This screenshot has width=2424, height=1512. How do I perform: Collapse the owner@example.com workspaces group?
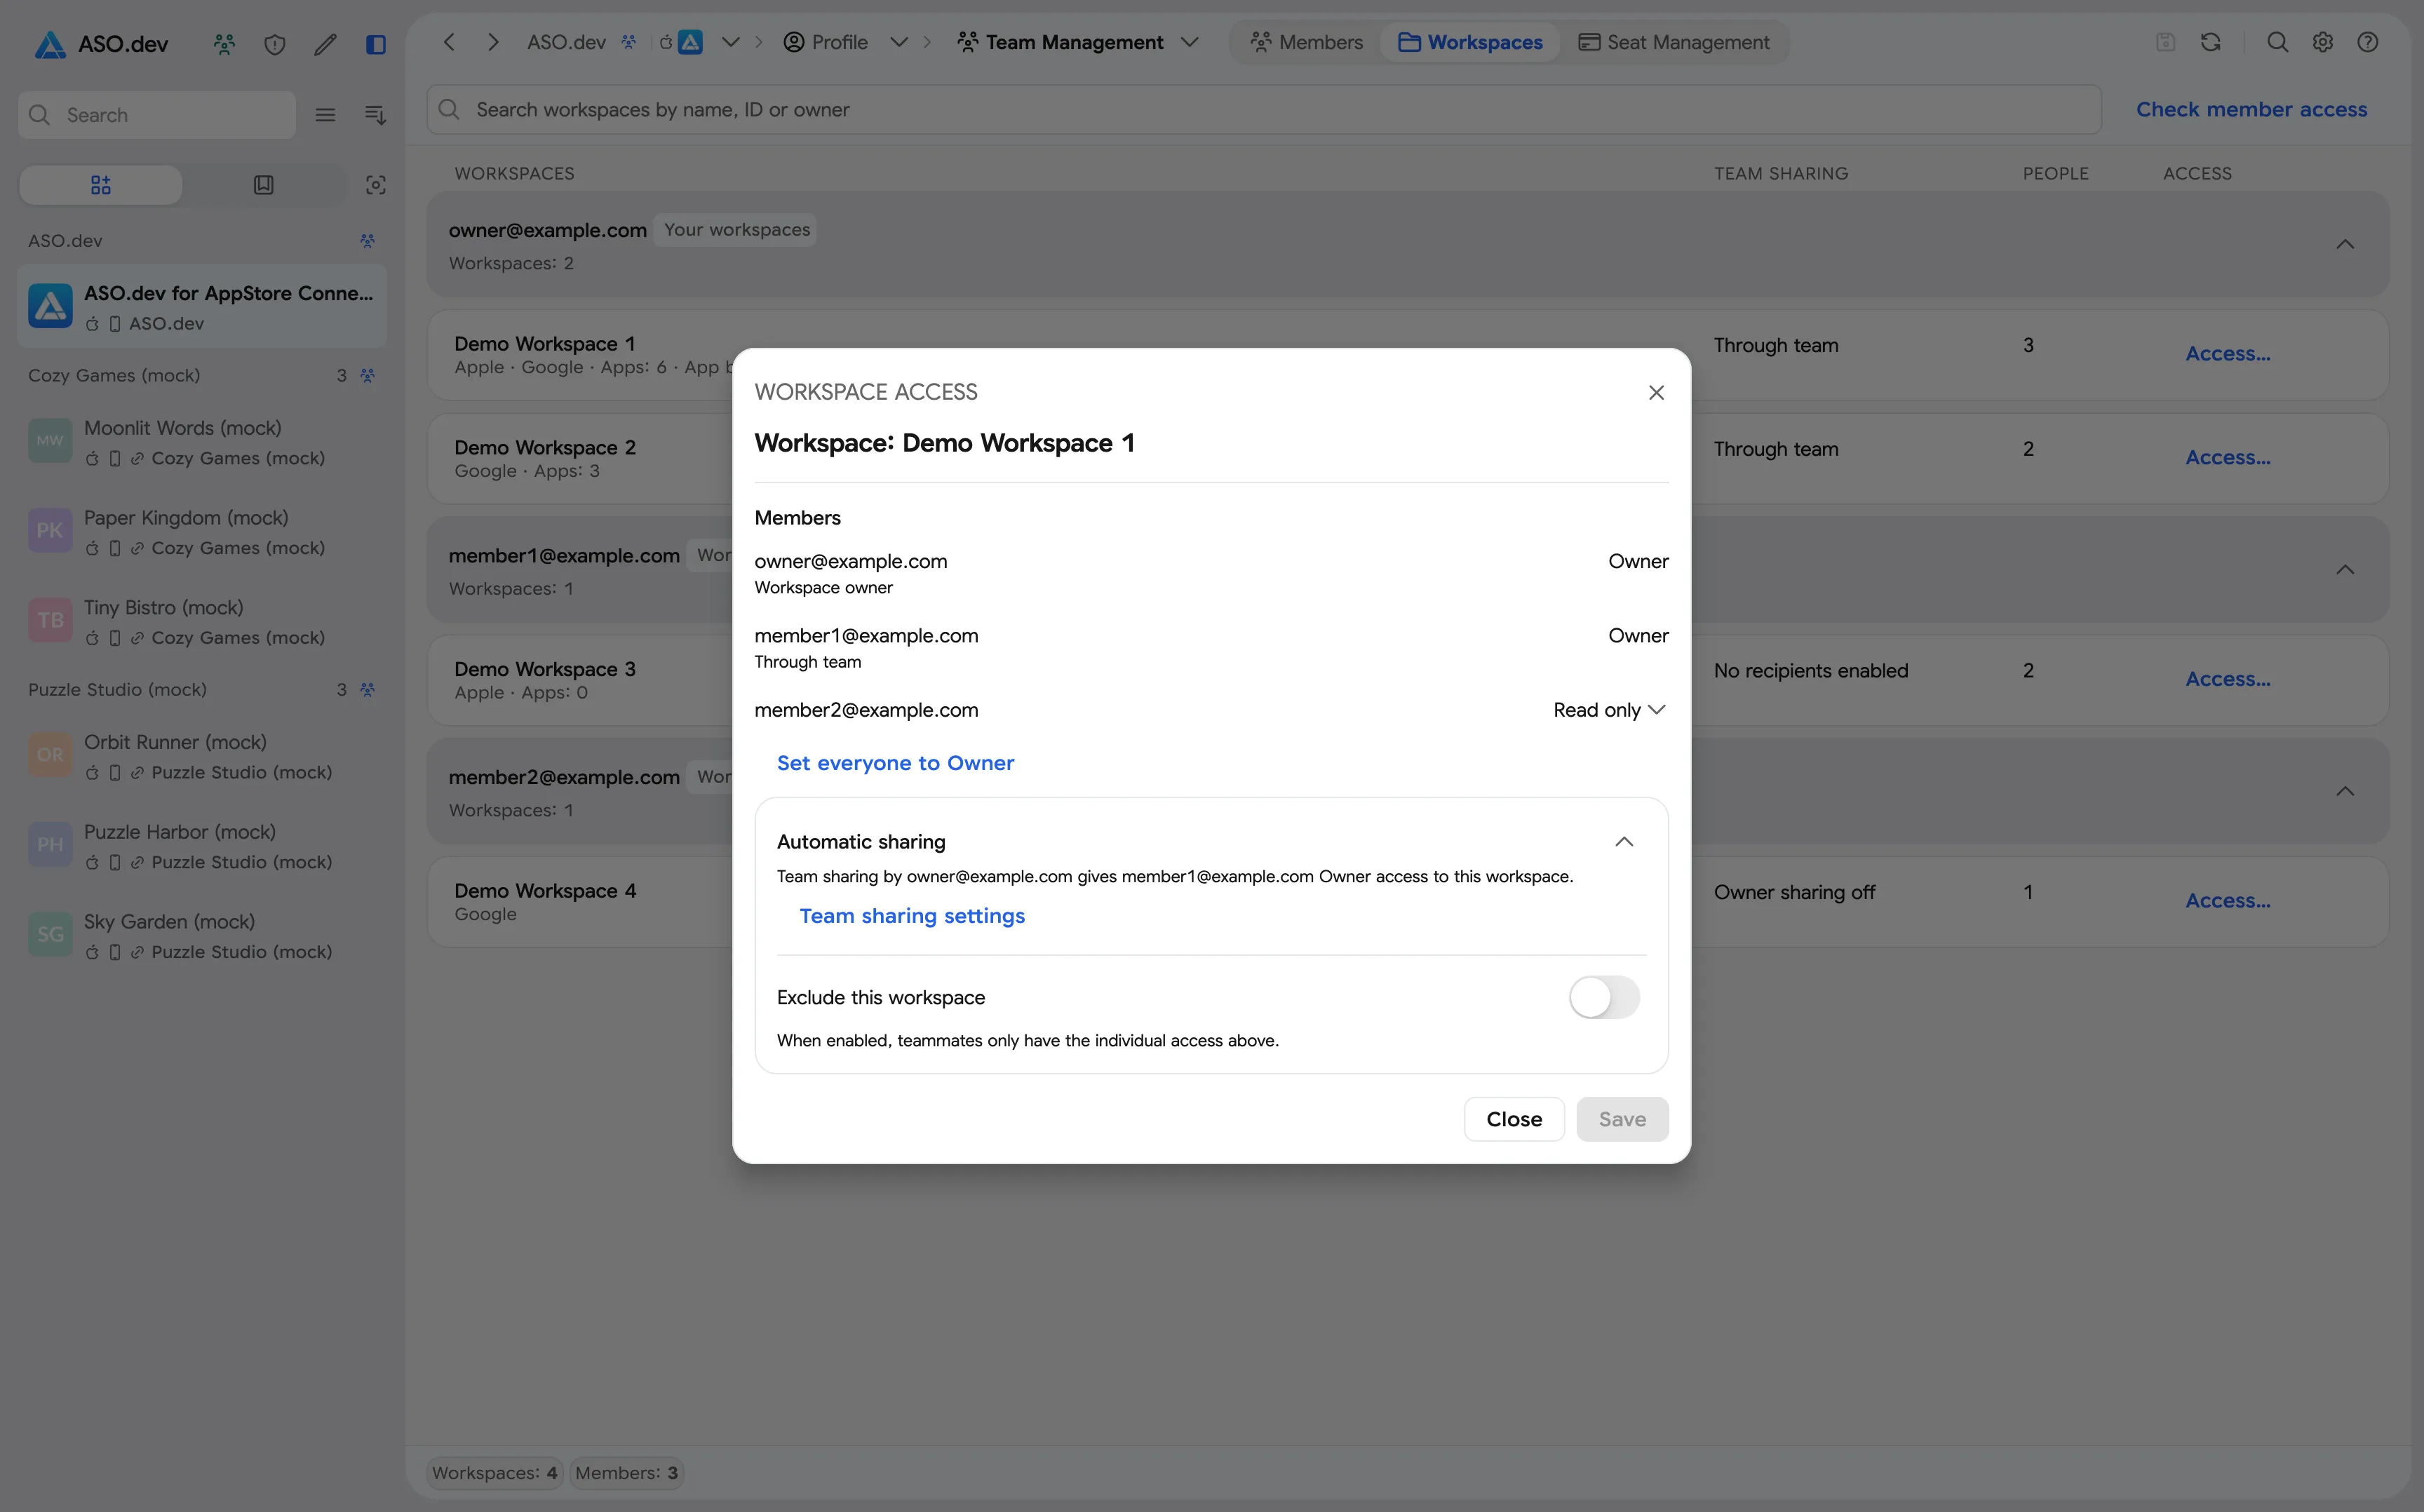[x=2345, y=244]
